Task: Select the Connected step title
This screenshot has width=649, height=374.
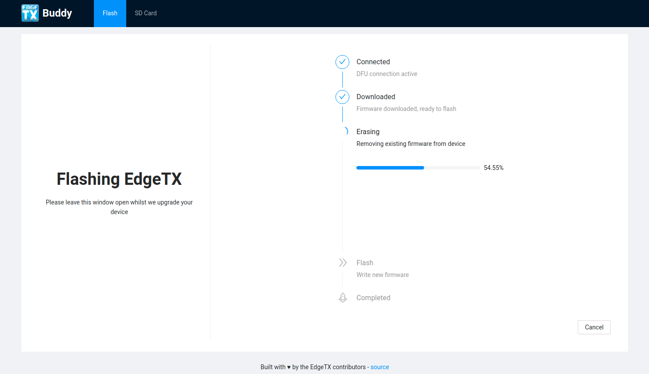Action: point(373,62)
